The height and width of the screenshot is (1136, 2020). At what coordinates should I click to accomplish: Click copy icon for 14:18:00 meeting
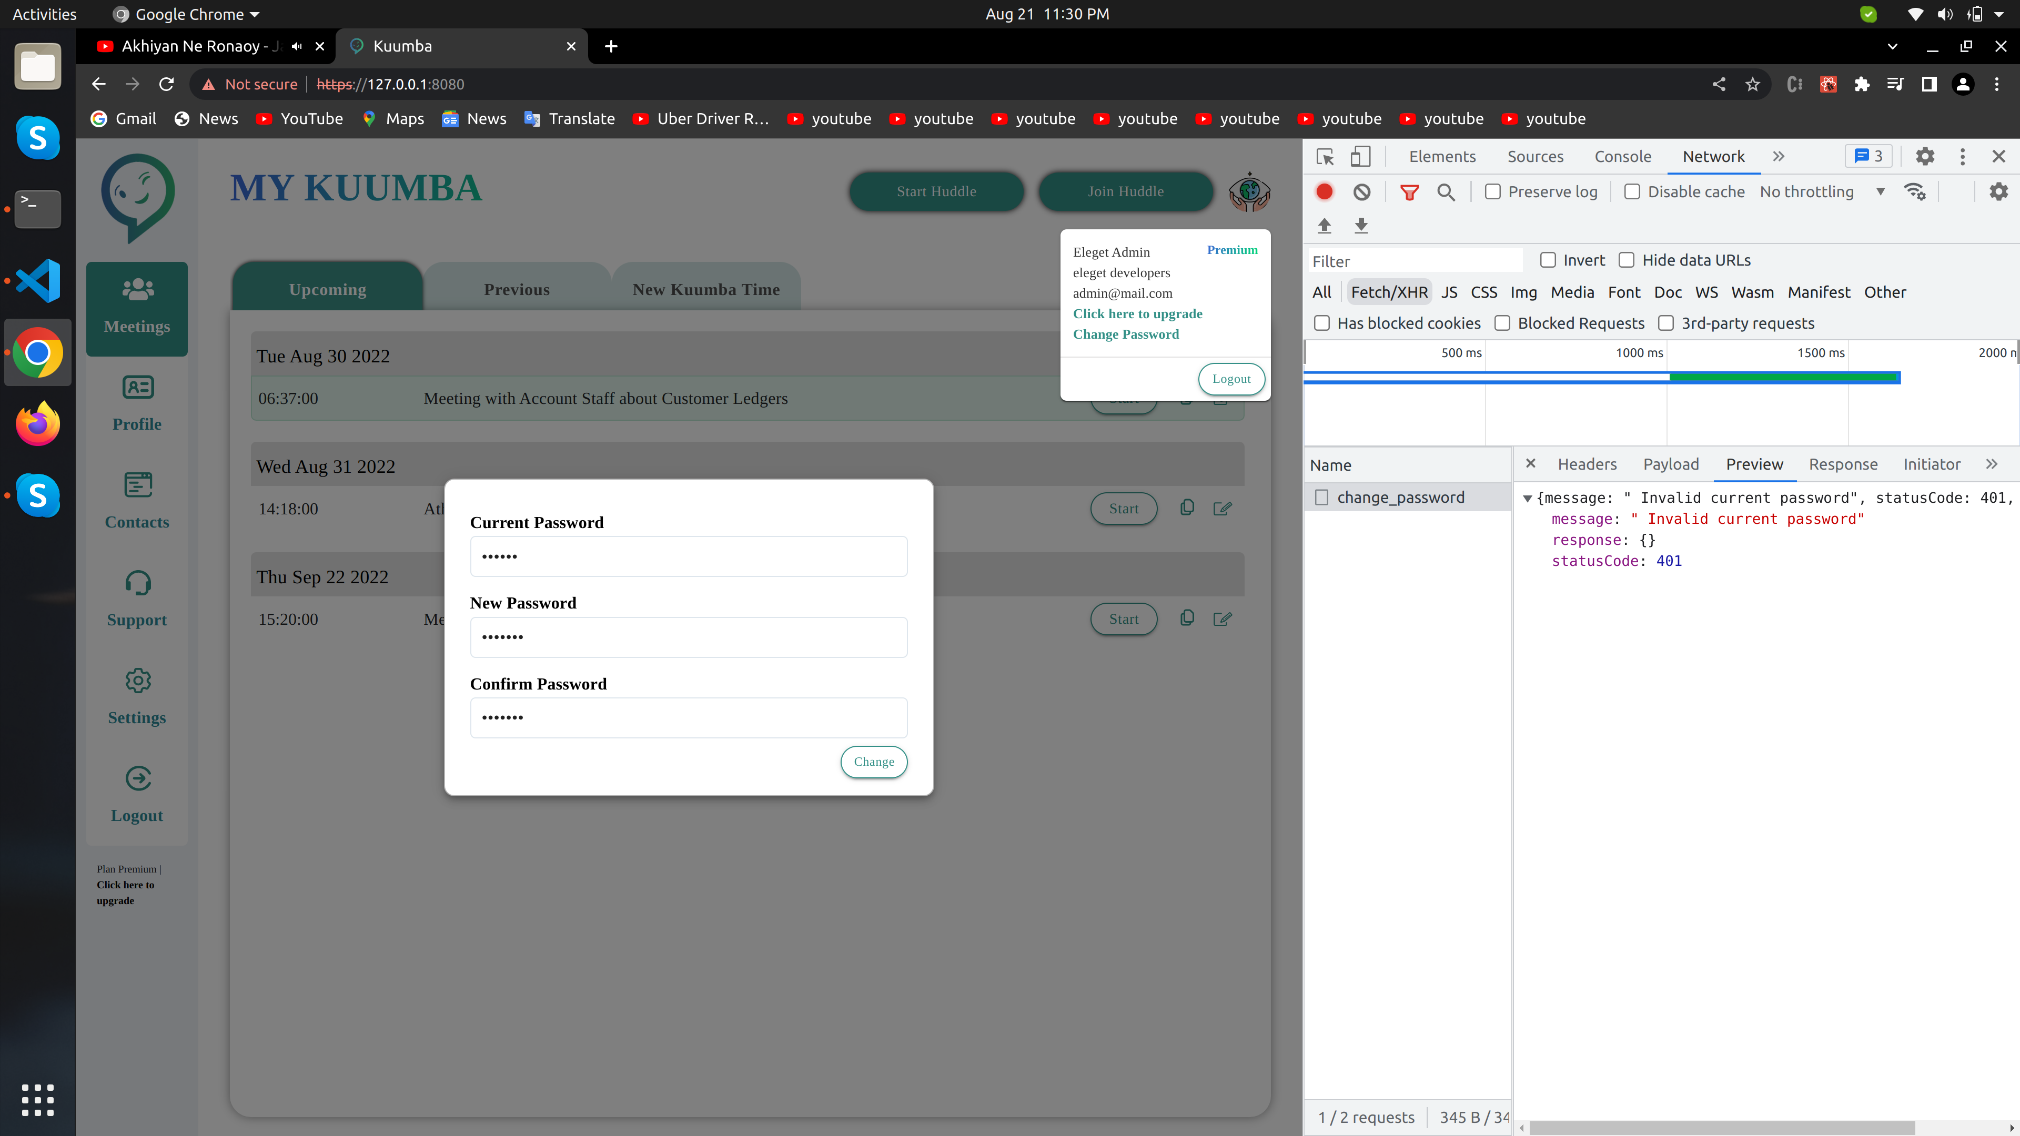click(1187, 508)
